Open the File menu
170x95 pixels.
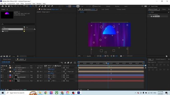pos(2,4)
